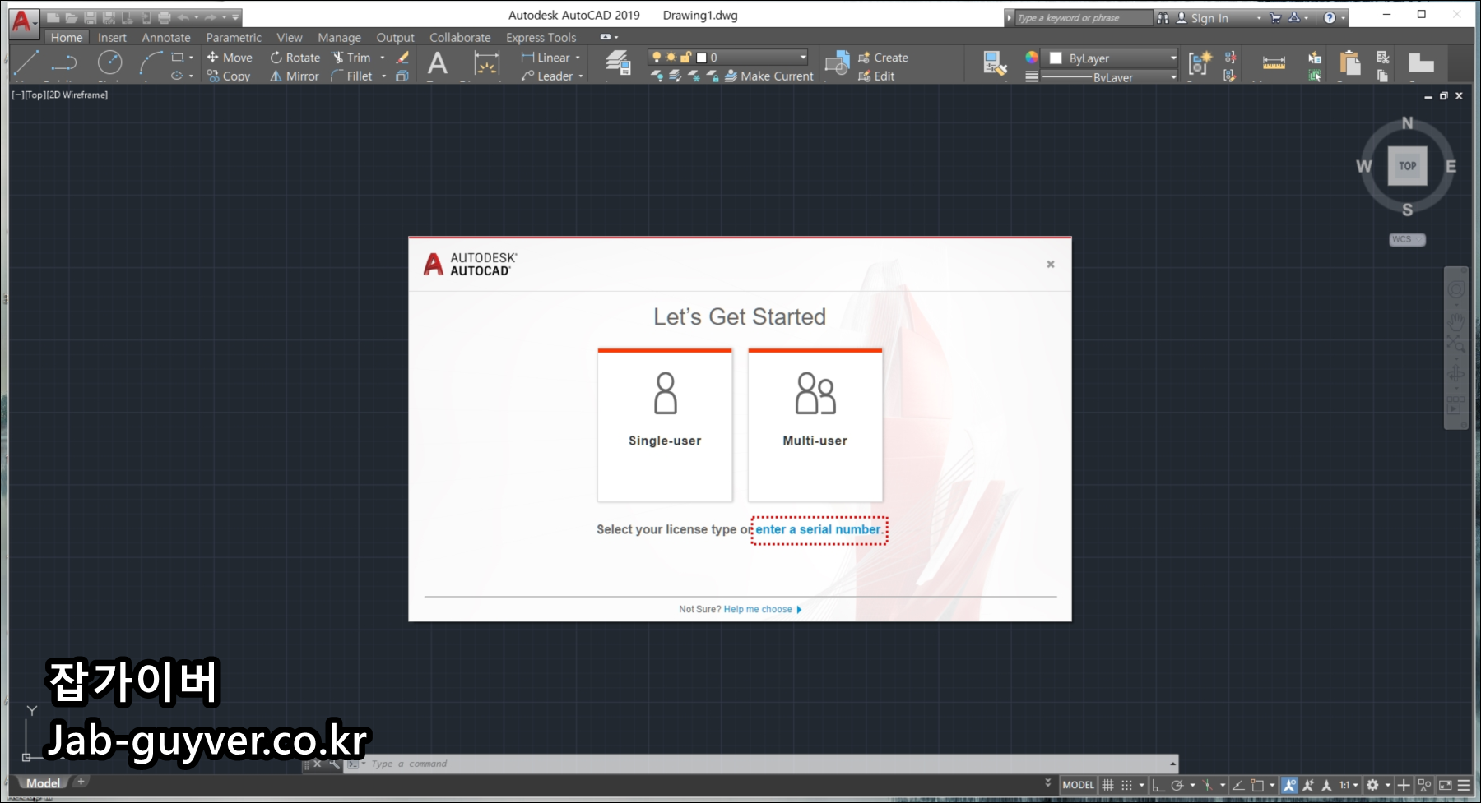Open Workspace Switching gear

click(x=1372, y=785)
